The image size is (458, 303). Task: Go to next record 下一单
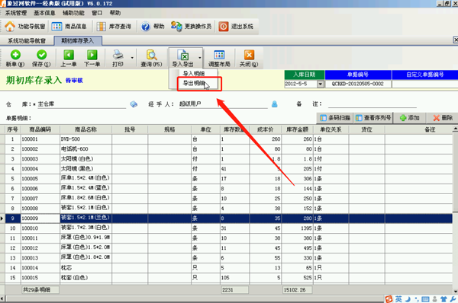(x=92, y=59)
